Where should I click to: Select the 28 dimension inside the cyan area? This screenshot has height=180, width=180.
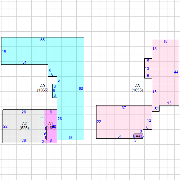60,119
